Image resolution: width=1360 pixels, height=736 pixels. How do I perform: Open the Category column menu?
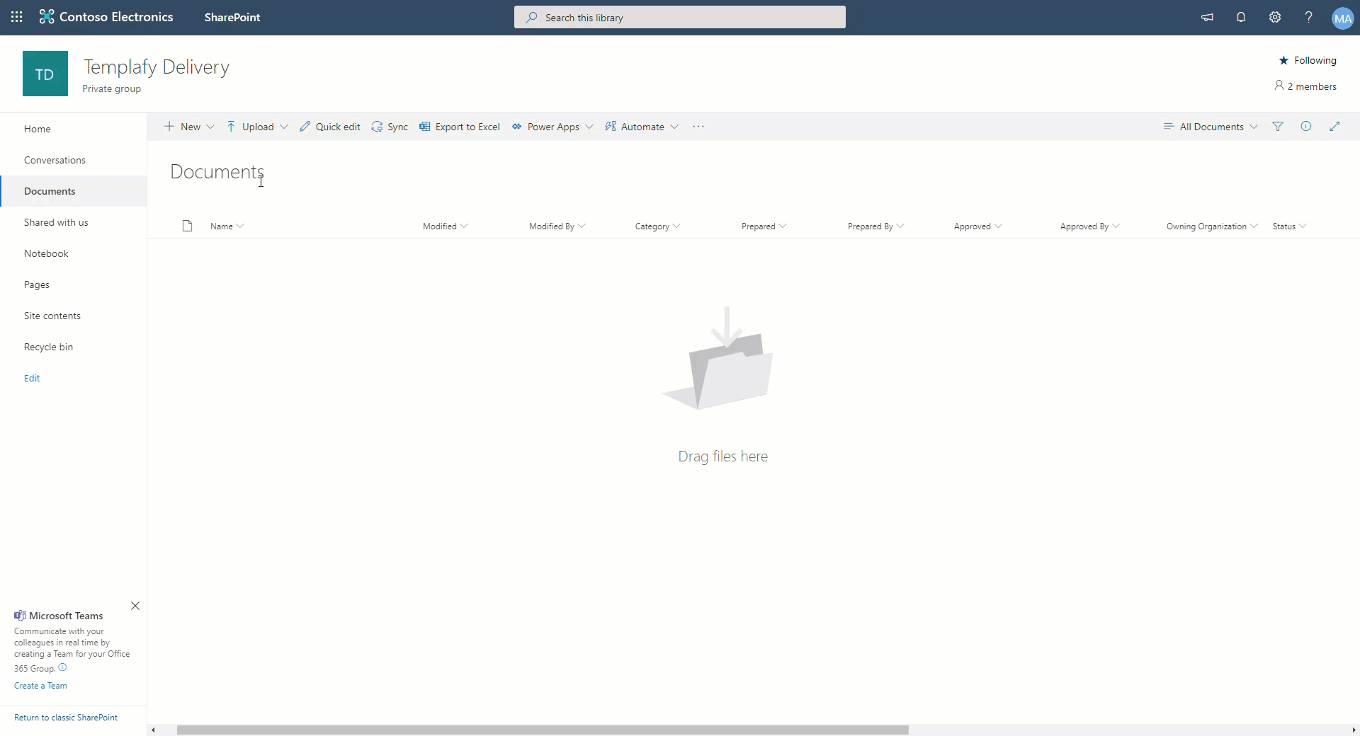pos(657,226)
